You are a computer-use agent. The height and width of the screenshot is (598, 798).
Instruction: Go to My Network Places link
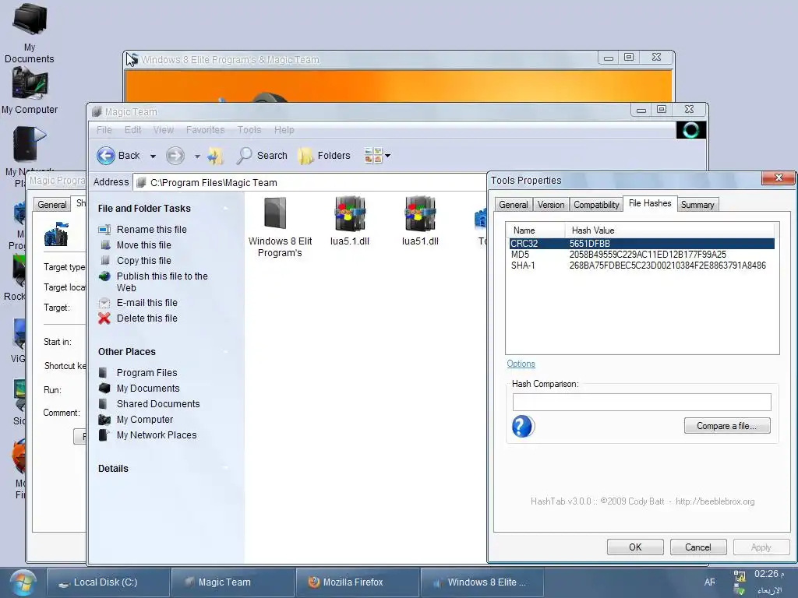(x=156, y=435)
